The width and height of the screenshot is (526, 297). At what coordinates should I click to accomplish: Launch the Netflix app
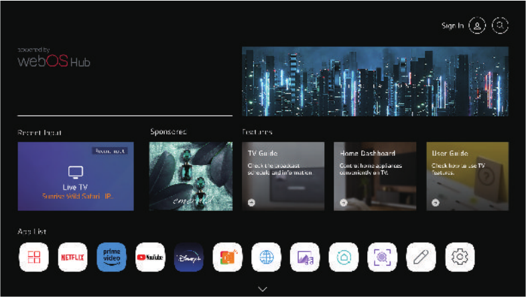pyautogui.click(x=72, y=257)
